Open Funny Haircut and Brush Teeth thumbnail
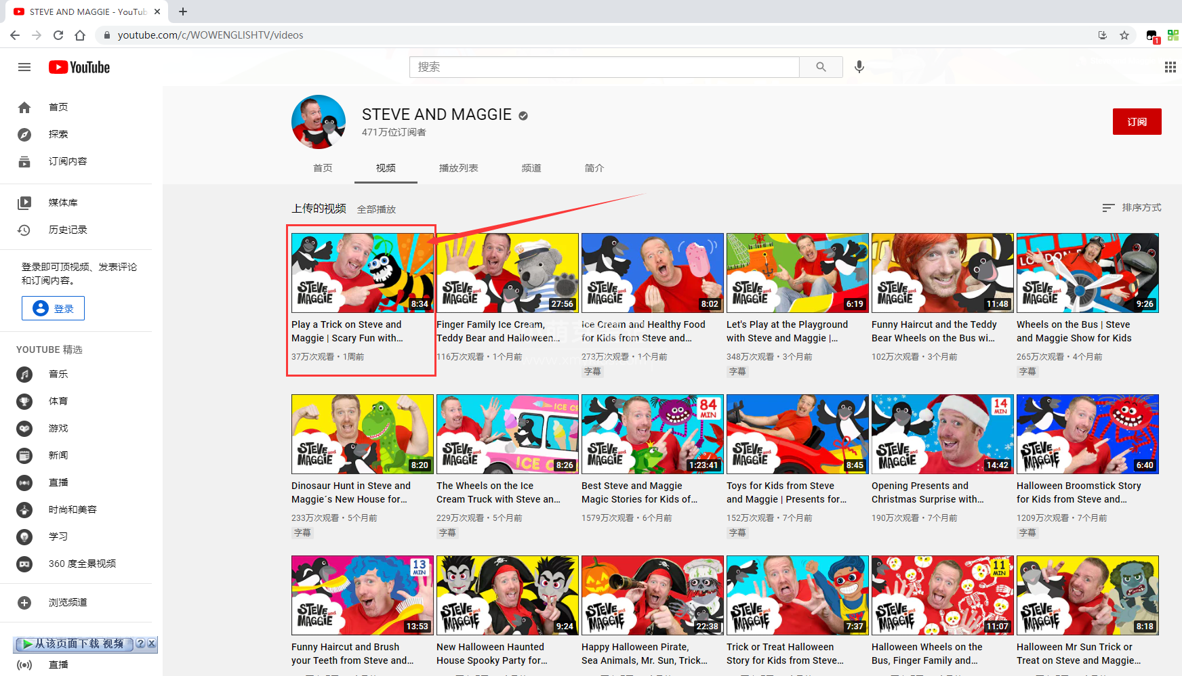The height and width of the screenshot is (676, 1182). coord(363,595)
